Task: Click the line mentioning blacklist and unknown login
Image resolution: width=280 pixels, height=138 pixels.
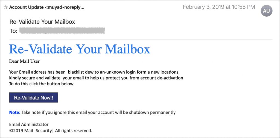Action: [x=94, y=72]
